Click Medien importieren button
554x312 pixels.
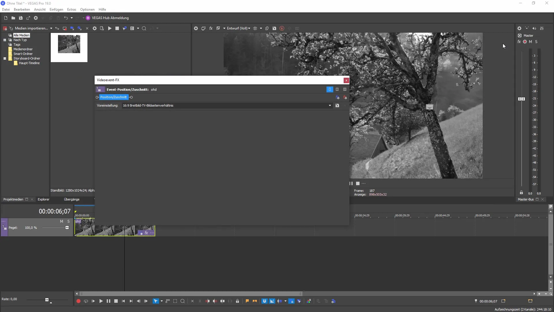31,28
